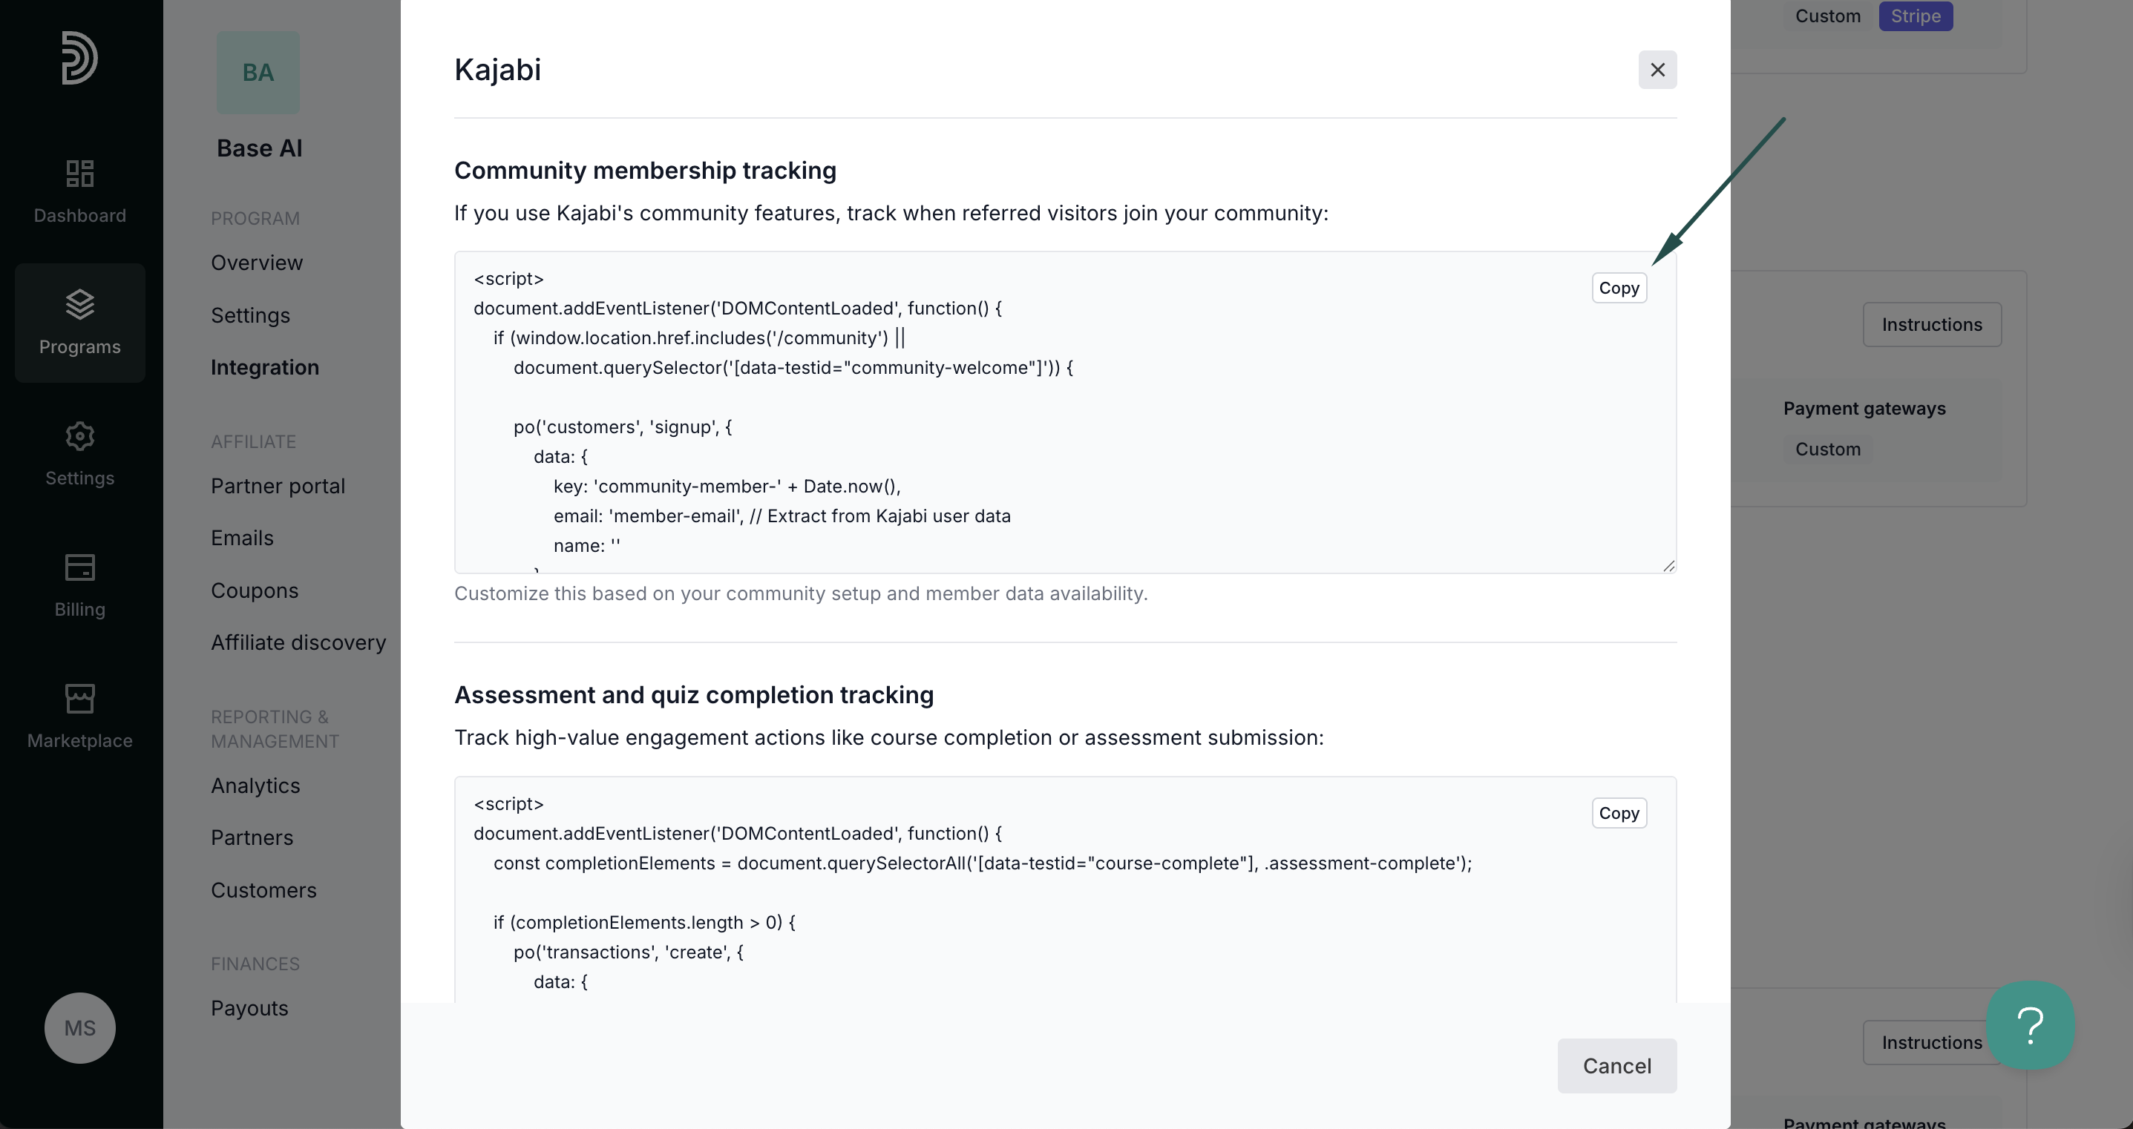Click the Custom tag beside Stripe

pyautogui.click(x=1827, y=16)
